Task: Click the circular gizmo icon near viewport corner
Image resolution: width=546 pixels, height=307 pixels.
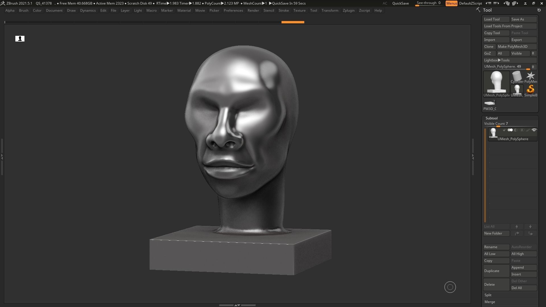Action: coord(450,287)
